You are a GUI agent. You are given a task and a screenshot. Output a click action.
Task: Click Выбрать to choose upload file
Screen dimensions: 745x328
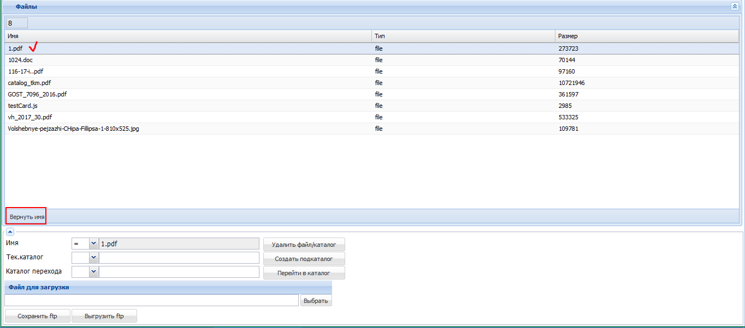coord(316,301)
